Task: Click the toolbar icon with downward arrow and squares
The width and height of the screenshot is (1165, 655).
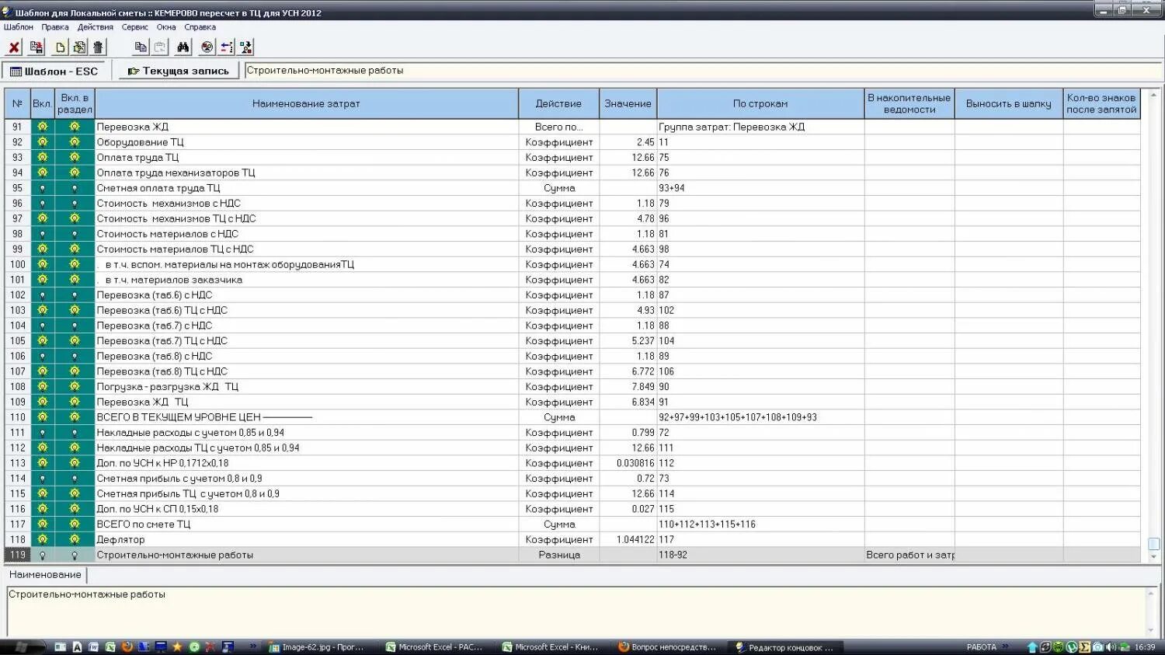Action: (246, 47)
